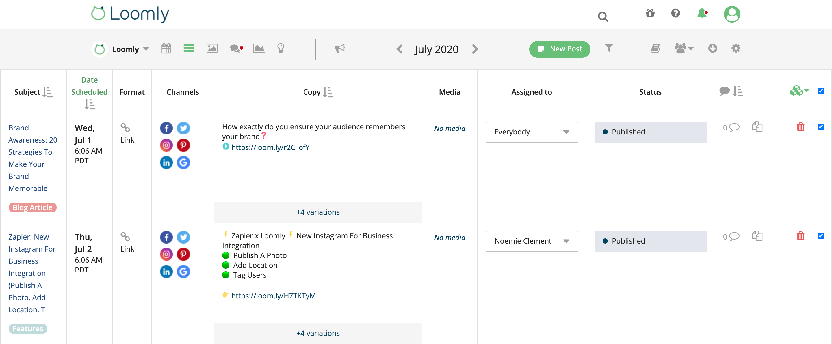The image size is (832, 344).
Task: Click the calendar view icon
Action: pyautogui.click(x=166, y=49)
